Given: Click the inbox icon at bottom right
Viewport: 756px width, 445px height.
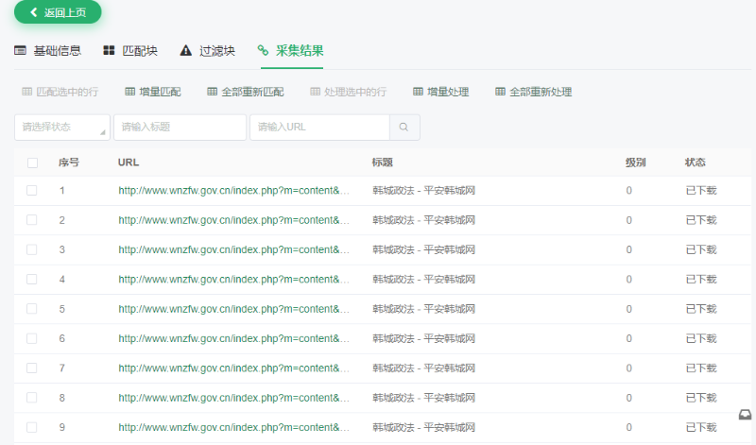Looking at the screenshot, I should coord(746,415).
